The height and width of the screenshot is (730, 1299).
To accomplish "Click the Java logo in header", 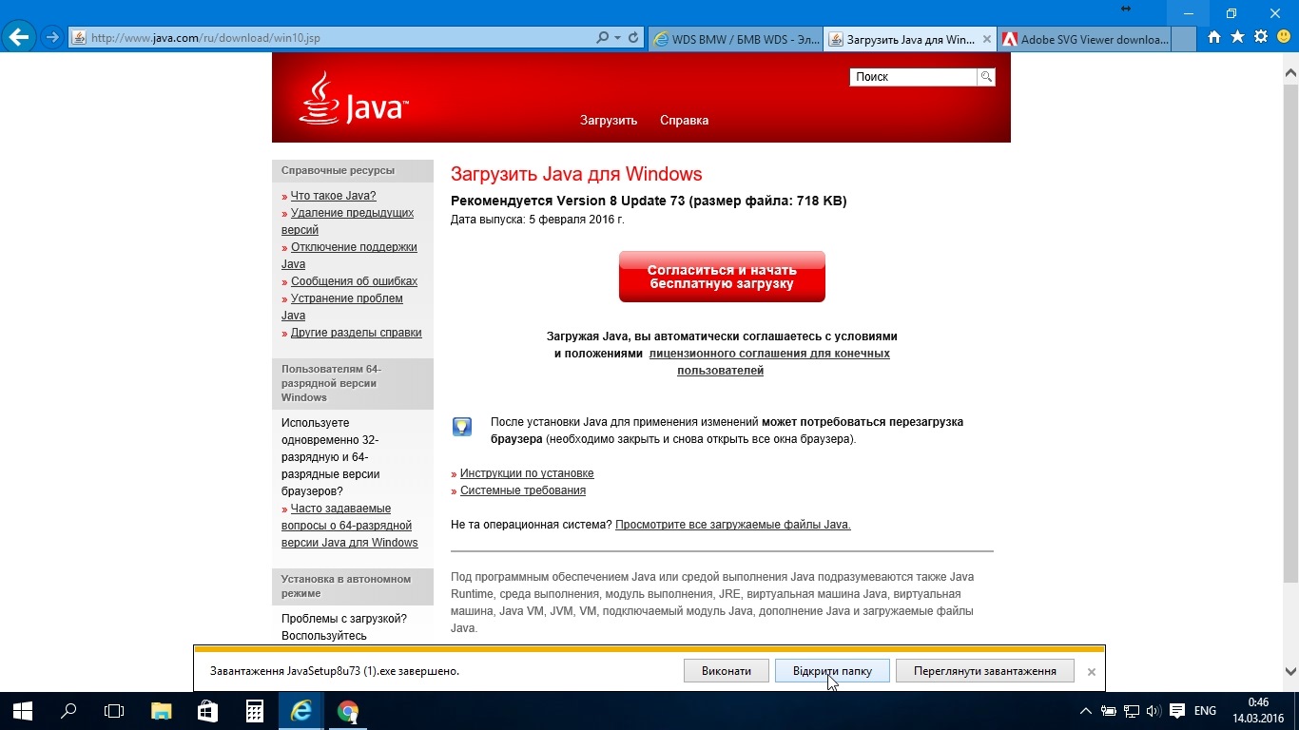I will [x=353, y=99].
